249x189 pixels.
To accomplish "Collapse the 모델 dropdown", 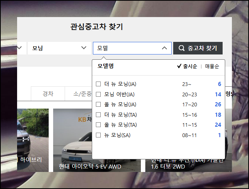I will tap(164, 48).
